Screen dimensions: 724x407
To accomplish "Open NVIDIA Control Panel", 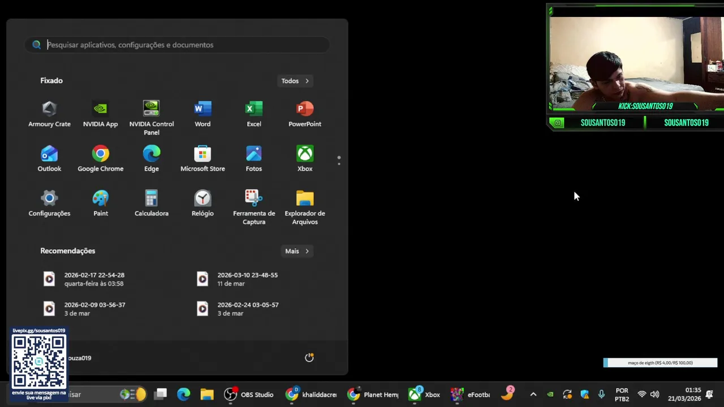I will (x=151, y=118).
